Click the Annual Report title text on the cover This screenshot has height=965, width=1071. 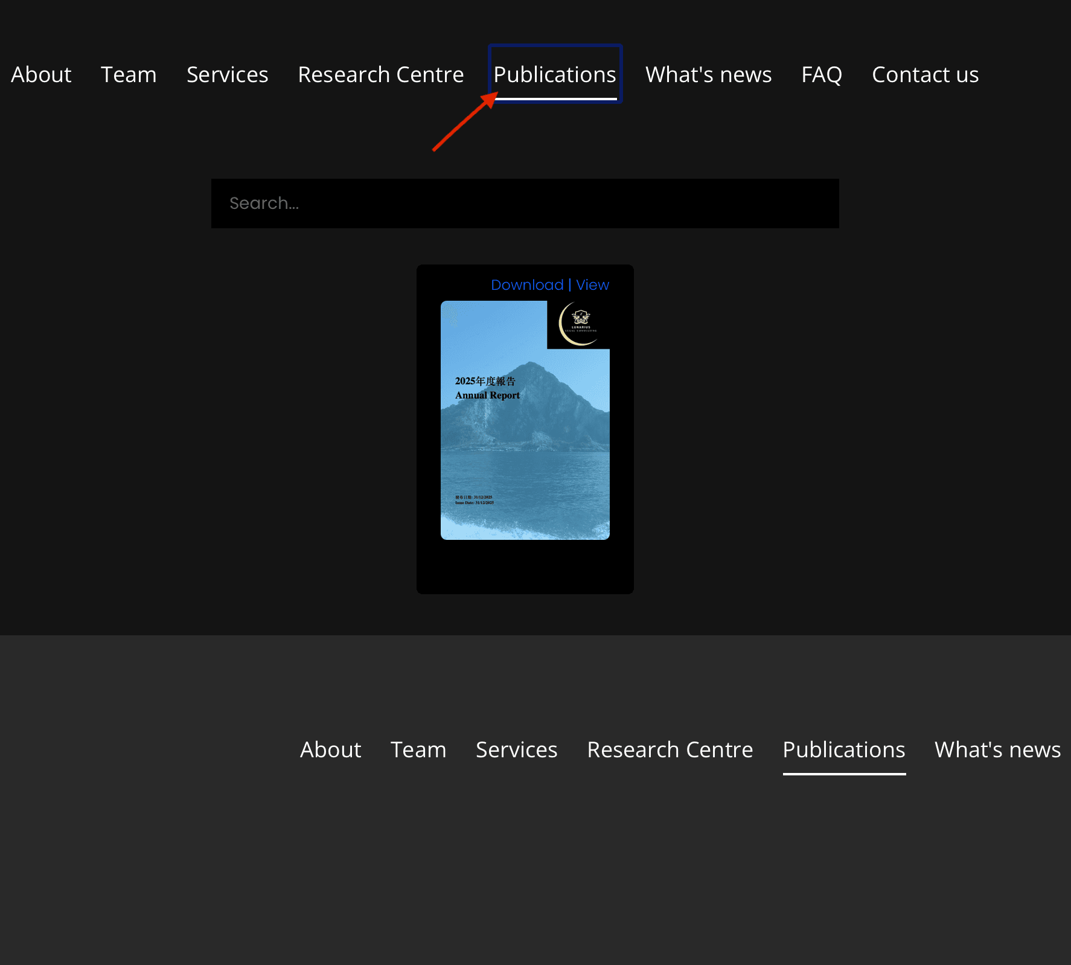click(487, 396)
